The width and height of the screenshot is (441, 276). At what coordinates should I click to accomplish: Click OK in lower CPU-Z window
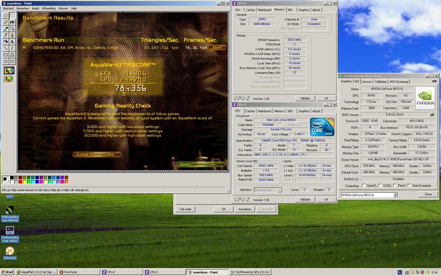pyautogui.click(x=326, y=200)
